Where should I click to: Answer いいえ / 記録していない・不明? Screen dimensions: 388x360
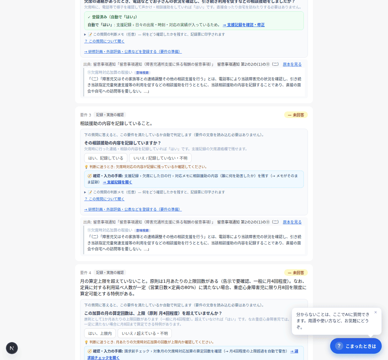click(161, 158)
